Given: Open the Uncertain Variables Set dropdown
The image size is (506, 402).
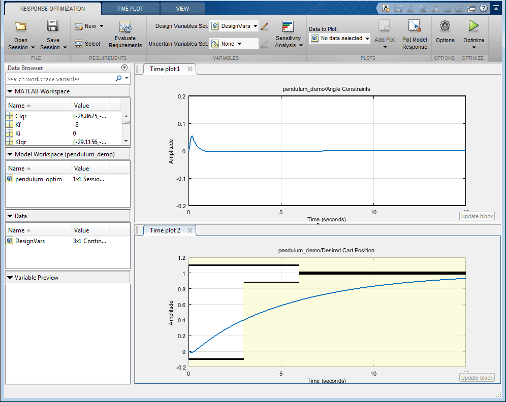Looking at the screenshot, I should [x=234, y=44].
